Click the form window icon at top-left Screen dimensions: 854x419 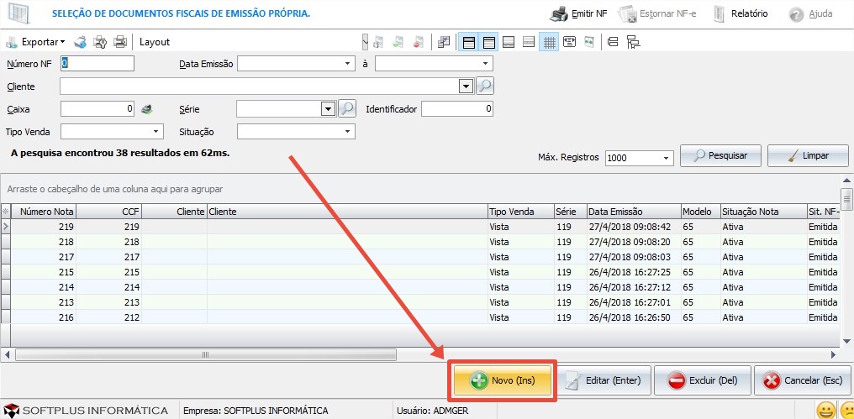(x=21, y=13)
